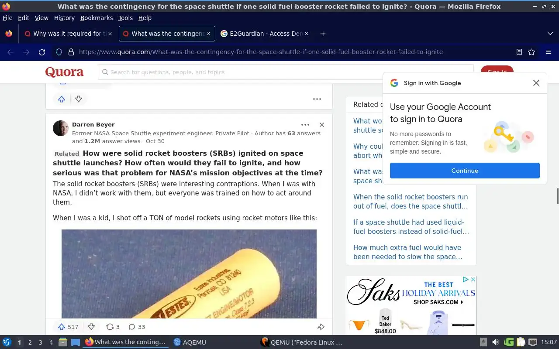The image size is (559, 349).
Task: Open the system start menu icon
Action: tap(7, 342)
